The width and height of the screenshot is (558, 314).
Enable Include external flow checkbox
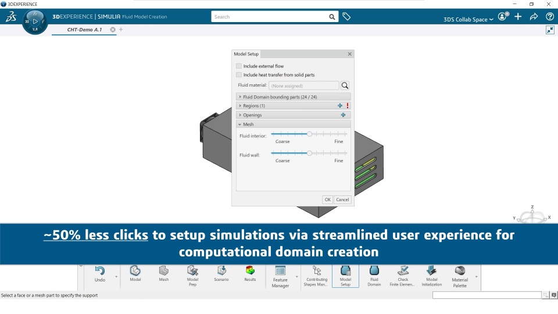coord(239,66)
